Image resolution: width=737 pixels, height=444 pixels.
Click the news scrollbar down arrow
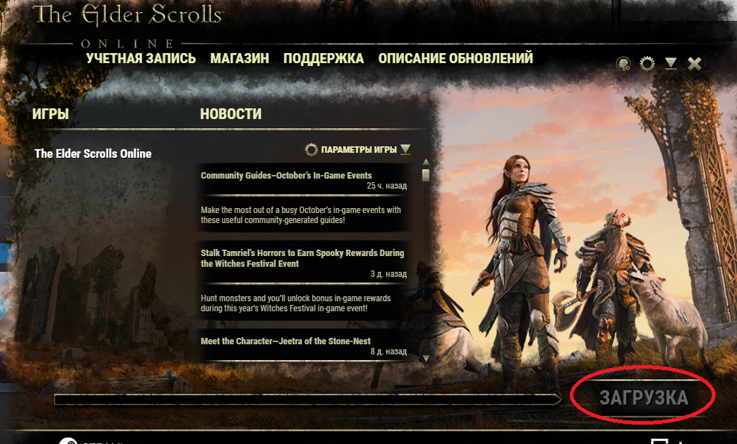click(x=426, y=358)
